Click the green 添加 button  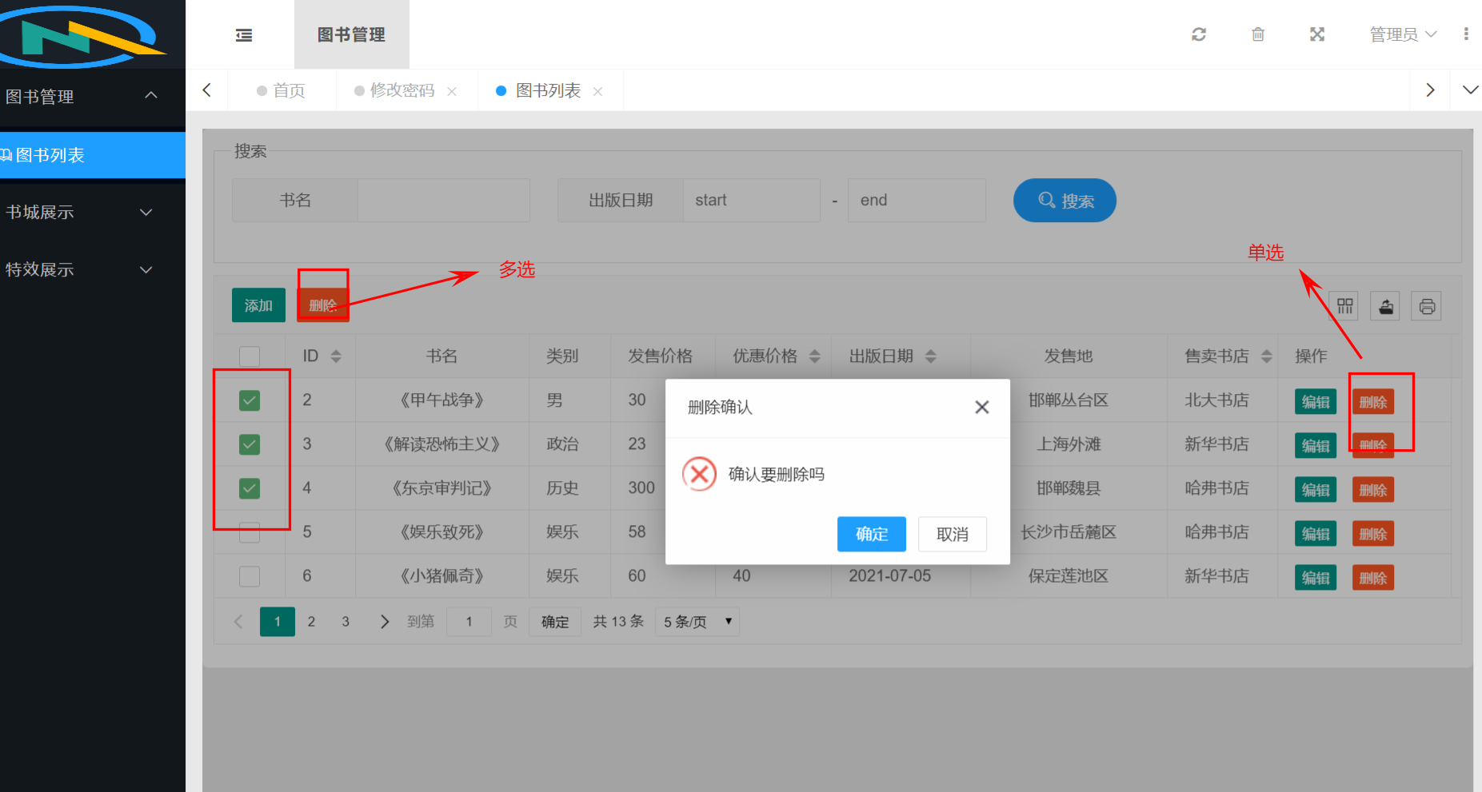(258, 305)
